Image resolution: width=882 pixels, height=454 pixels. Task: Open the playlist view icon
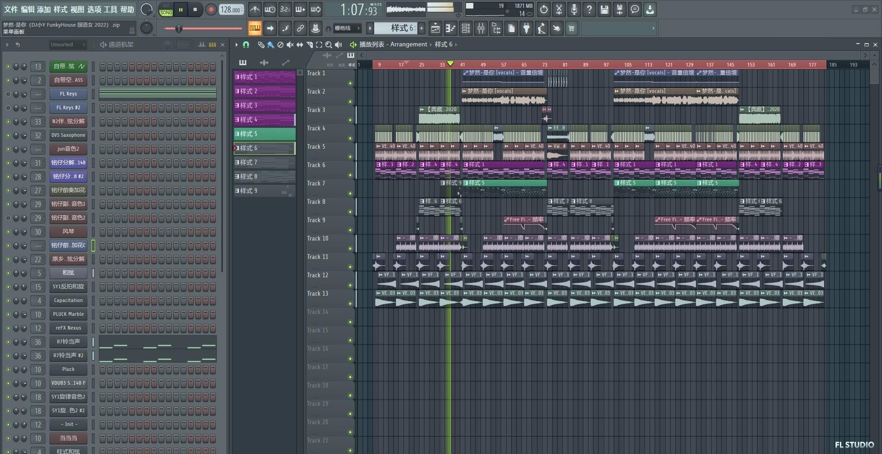(x=435, y=28)
